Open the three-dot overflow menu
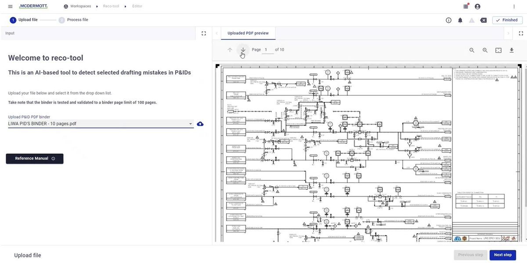This screenshot has height=263, width=527. (x=513, y=6)
